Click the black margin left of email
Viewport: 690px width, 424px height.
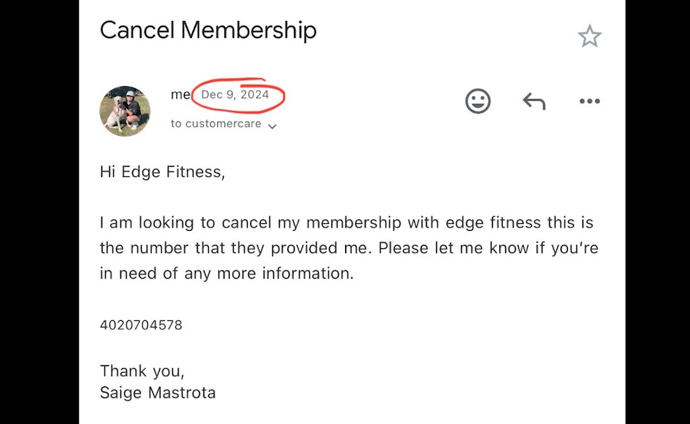39,212
